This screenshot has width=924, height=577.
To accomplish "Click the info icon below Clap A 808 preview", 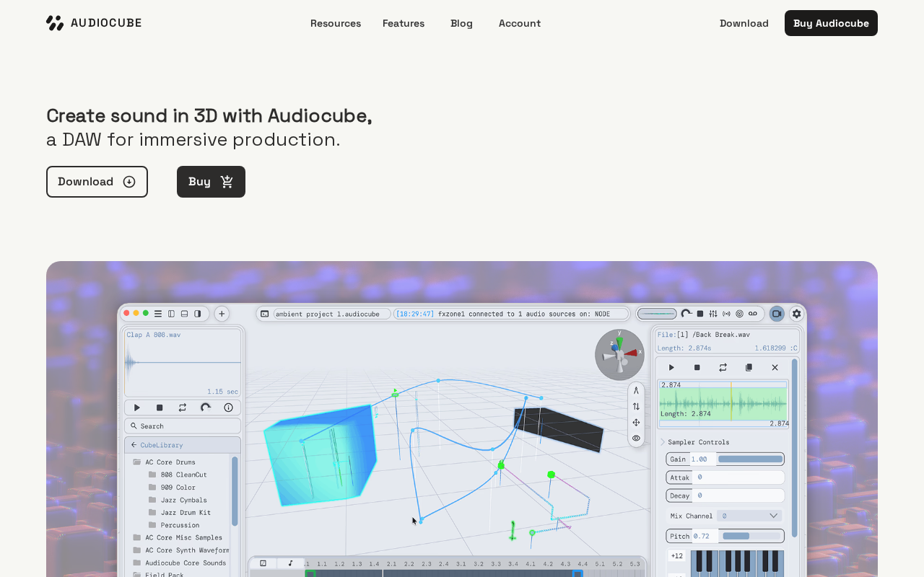I will point(228,408).
